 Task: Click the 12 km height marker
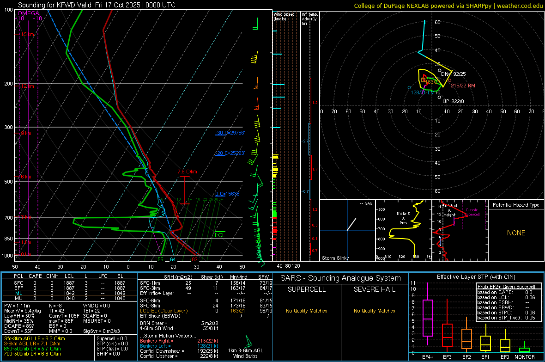pos(27,86)
